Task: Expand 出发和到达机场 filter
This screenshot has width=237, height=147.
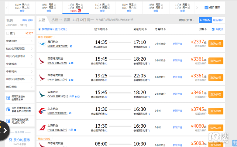Action: click(20, 79)
